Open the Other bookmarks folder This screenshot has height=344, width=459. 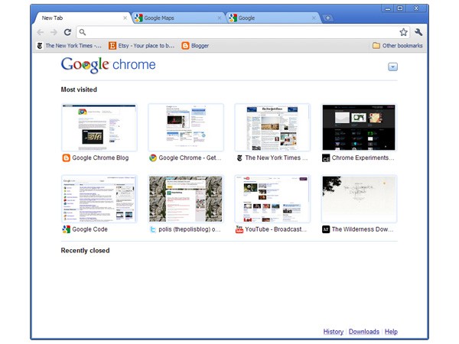click(x=397, y=46)
